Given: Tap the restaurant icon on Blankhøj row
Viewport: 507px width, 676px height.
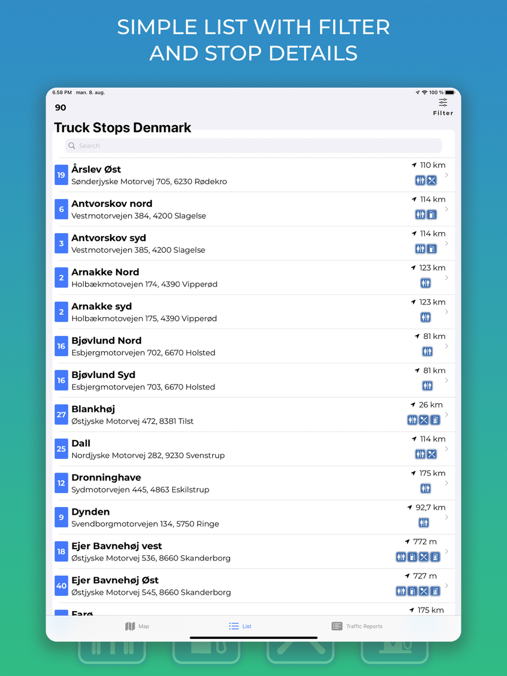Looking at the screenshot, I should coord(424,420).
